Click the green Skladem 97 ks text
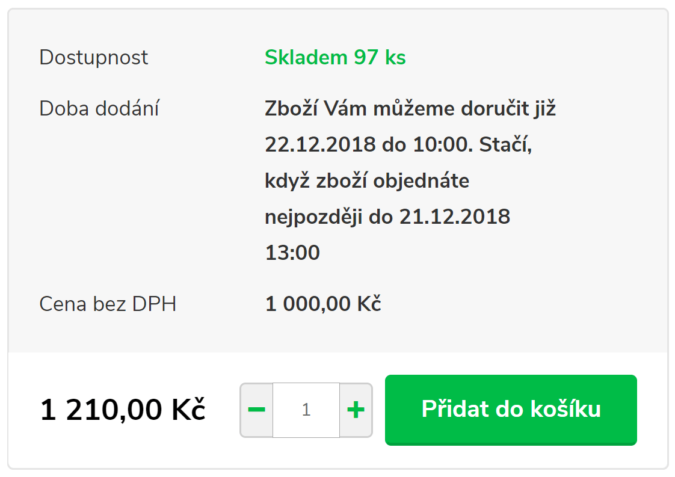Viewport: 675px width, 477px height. pos(335,58)
